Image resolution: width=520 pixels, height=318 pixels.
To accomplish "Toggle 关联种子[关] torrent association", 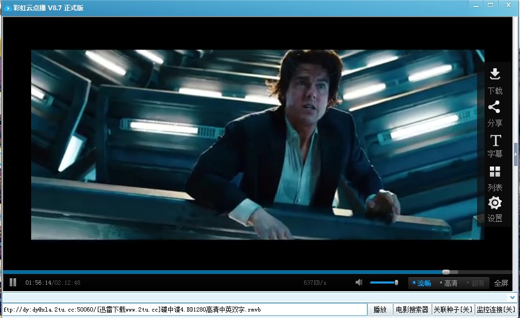I will point(453,309).
